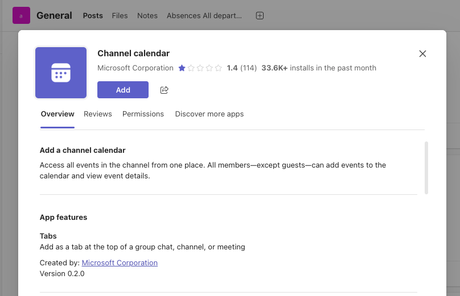Click the Channel calendar app icon

61,73
